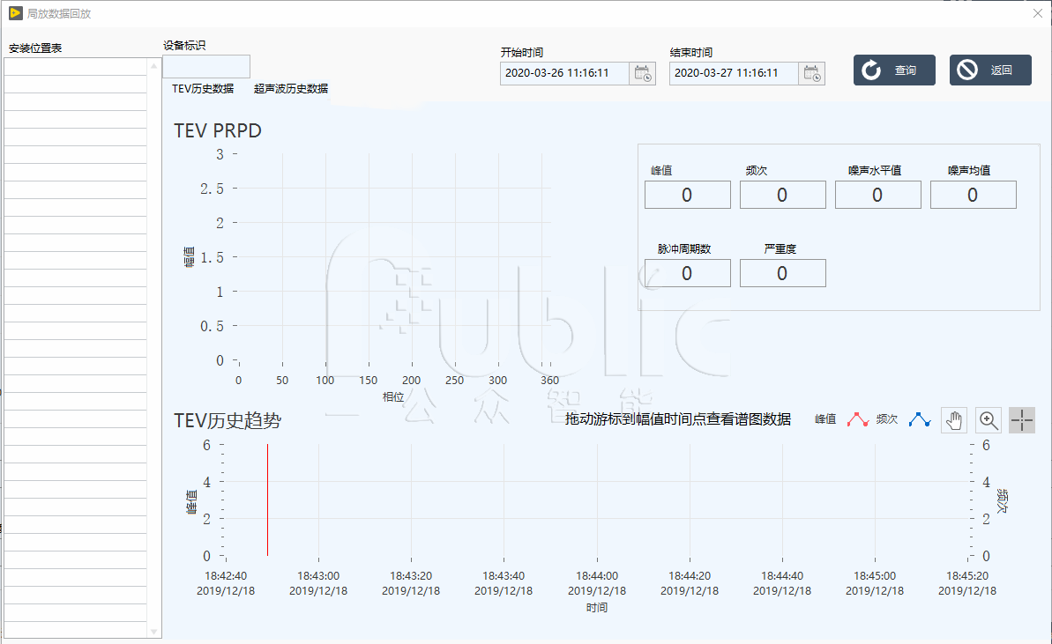Toggle the 峰值 red line legend
Screen dimensions: 1052x644
point(857,419)
